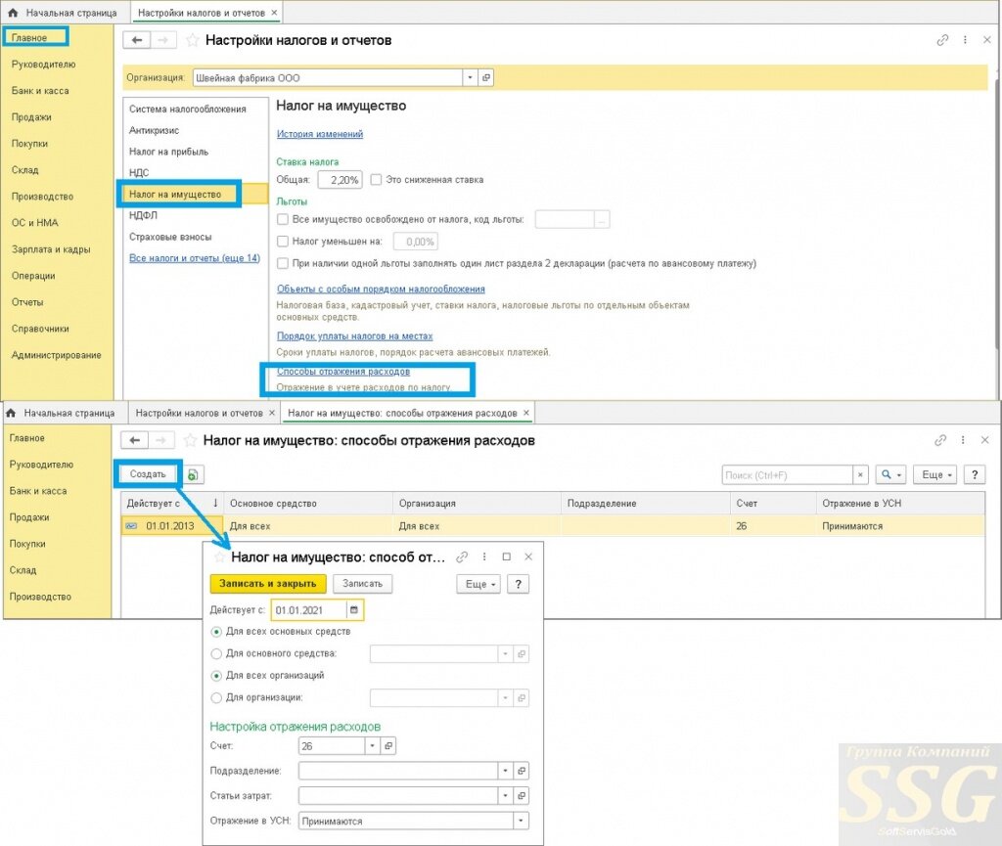Select the Для основного средства radio button
Screen dimensions: 1002x846
click(x=216, y=653)
